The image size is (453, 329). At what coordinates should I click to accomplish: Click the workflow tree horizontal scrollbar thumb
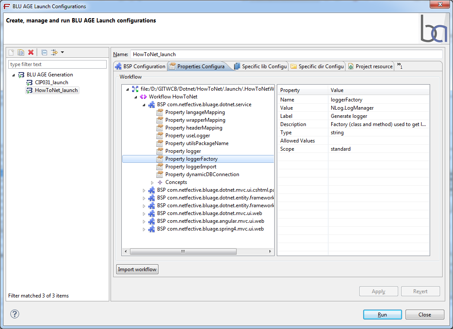(x=183, y=251)
